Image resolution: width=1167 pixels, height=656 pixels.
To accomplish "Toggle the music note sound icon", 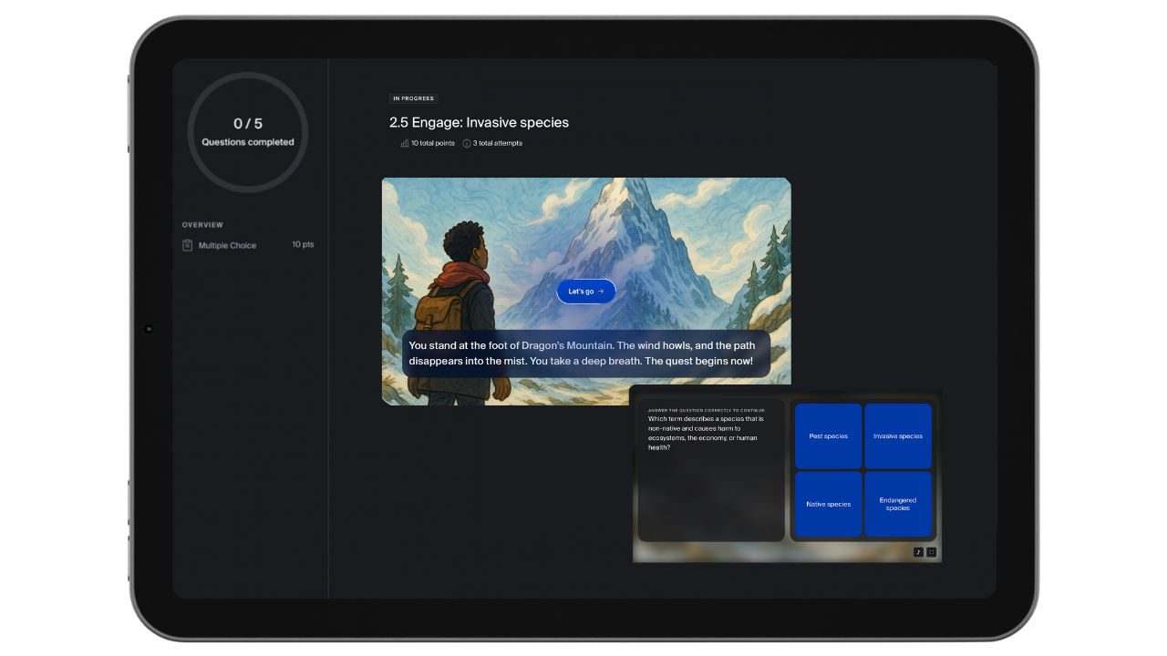I will coord(918,552).
